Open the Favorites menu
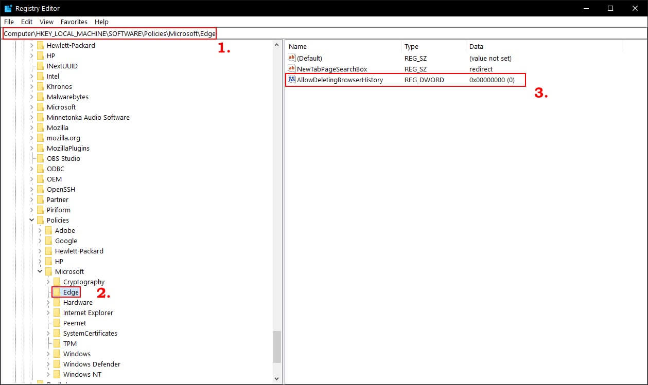The image size is (648, 385). coord(74,22)
